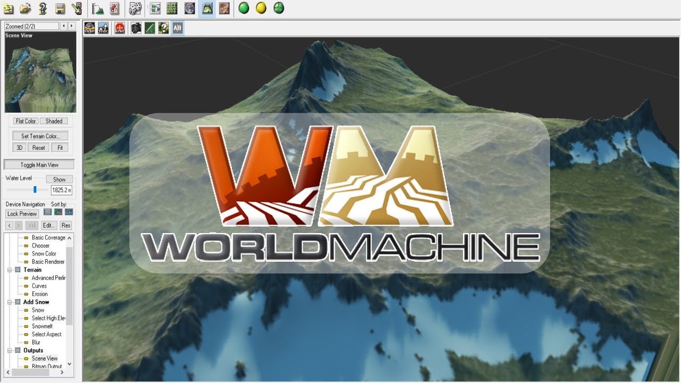Select the Erosion device

tap(40, 294)
